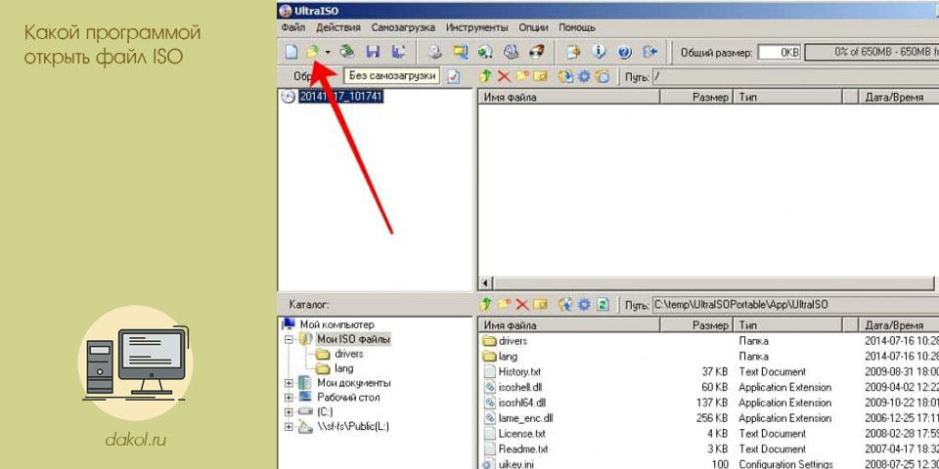Click Rename icon in image pane toolbar
939x469 pixels.
pyautogui.click(x=540, y=76)
